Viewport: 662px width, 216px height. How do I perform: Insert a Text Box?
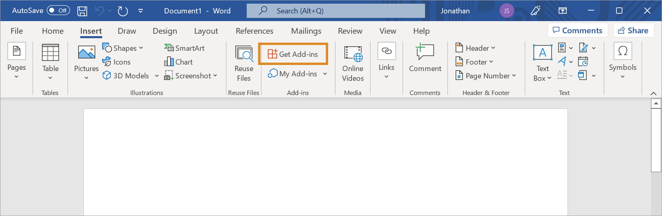542,63
